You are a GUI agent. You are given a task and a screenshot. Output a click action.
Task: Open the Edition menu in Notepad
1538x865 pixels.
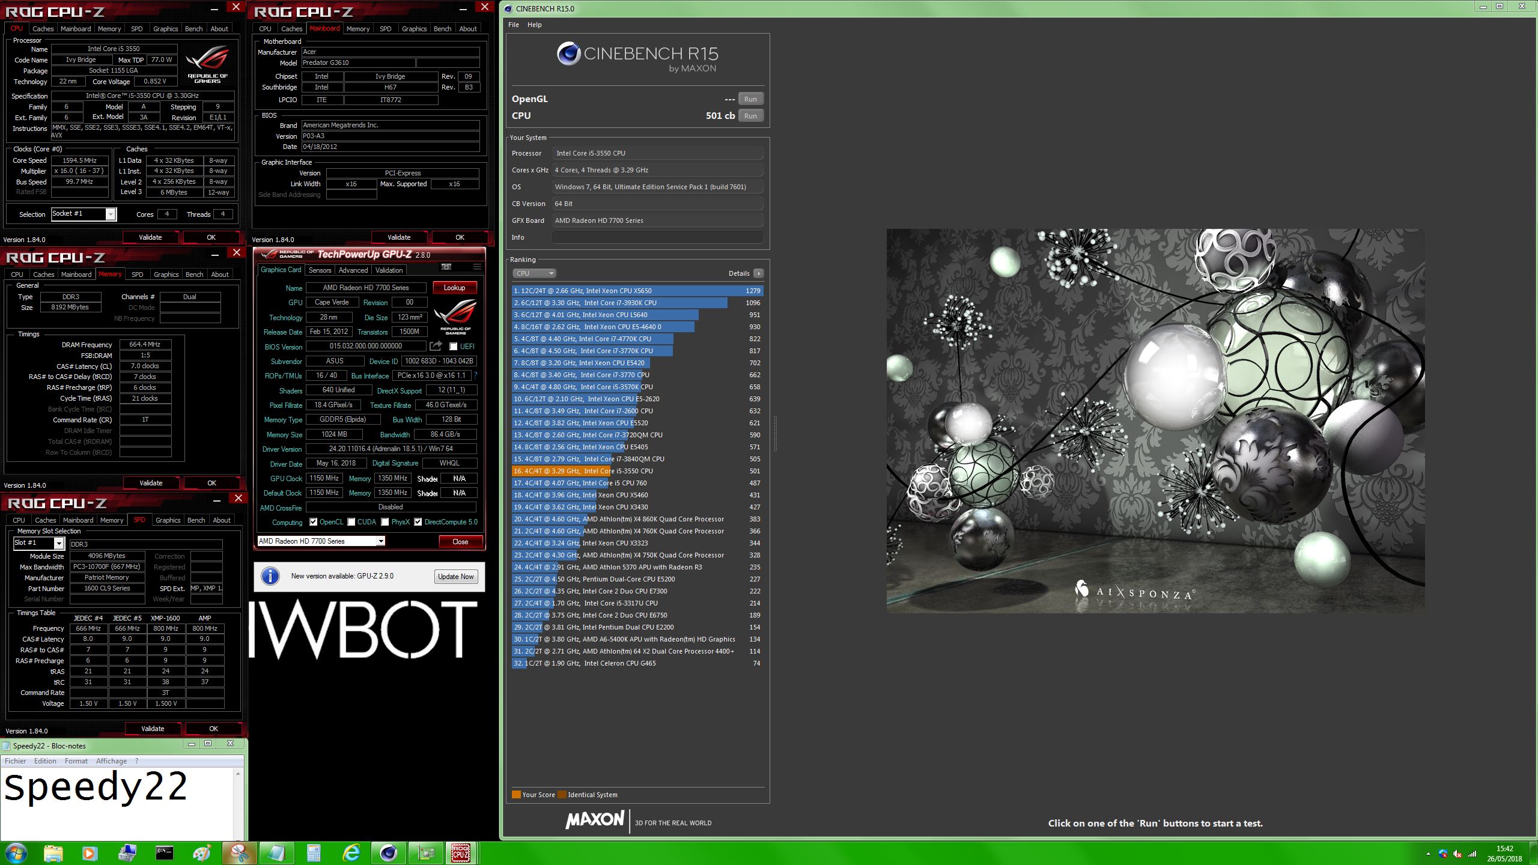tap(45, 761)
